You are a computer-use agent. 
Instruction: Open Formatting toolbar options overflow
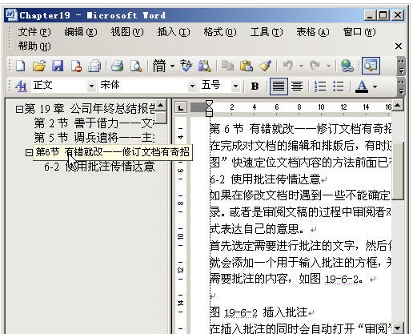coord(401,87)
